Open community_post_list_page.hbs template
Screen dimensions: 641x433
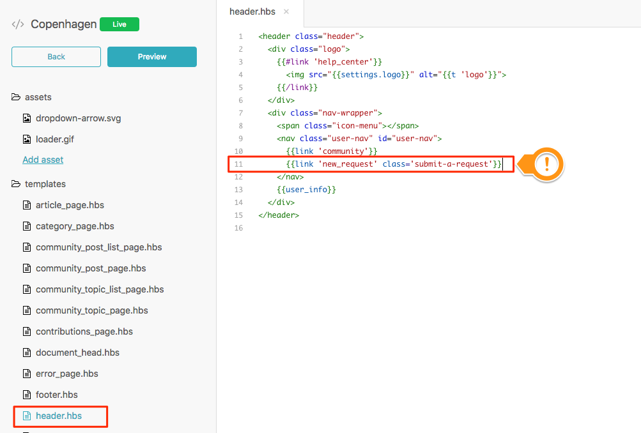tap(98, 247)
